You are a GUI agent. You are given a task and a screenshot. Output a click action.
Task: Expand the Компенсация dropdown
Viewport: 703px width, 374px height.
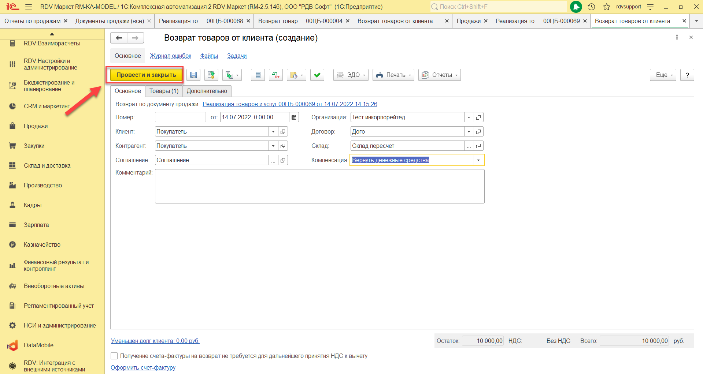(x=478, y=160)
